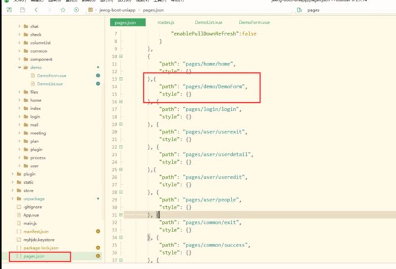Click the .gitignore file icon

19,207
